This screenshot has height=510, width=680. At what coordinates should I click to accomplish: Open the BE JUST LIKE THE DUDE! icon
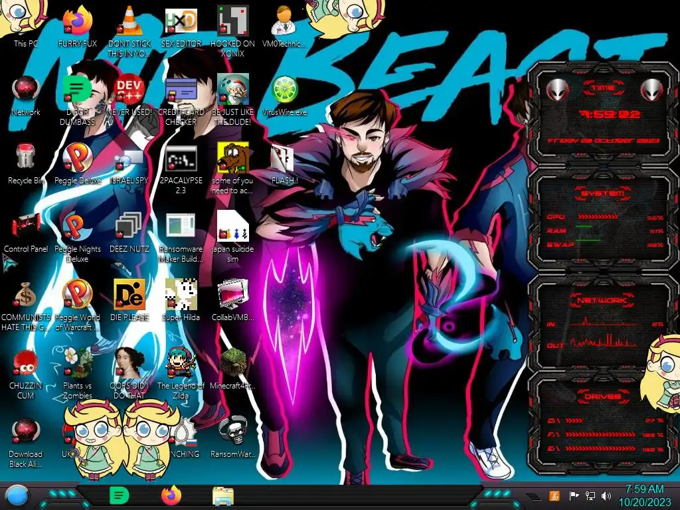233,101
